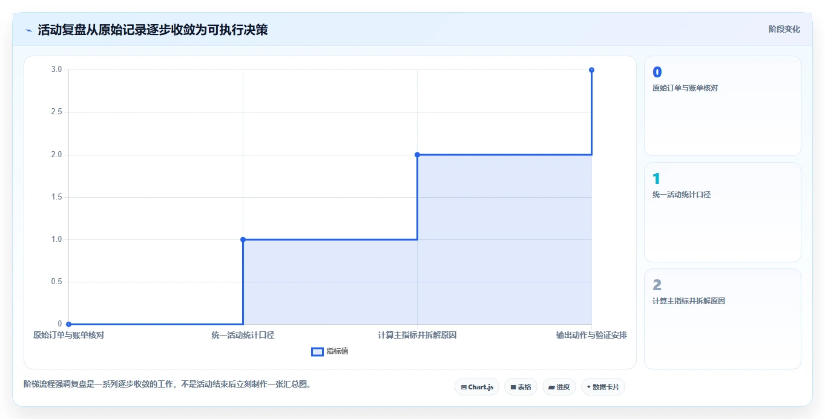
Task: Click the 表格 tag pill
Action: point(521,387)
